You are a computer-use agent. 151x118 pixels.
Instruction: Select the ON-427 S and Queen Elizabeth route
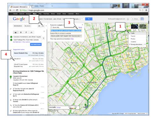(x=29, y=65)
